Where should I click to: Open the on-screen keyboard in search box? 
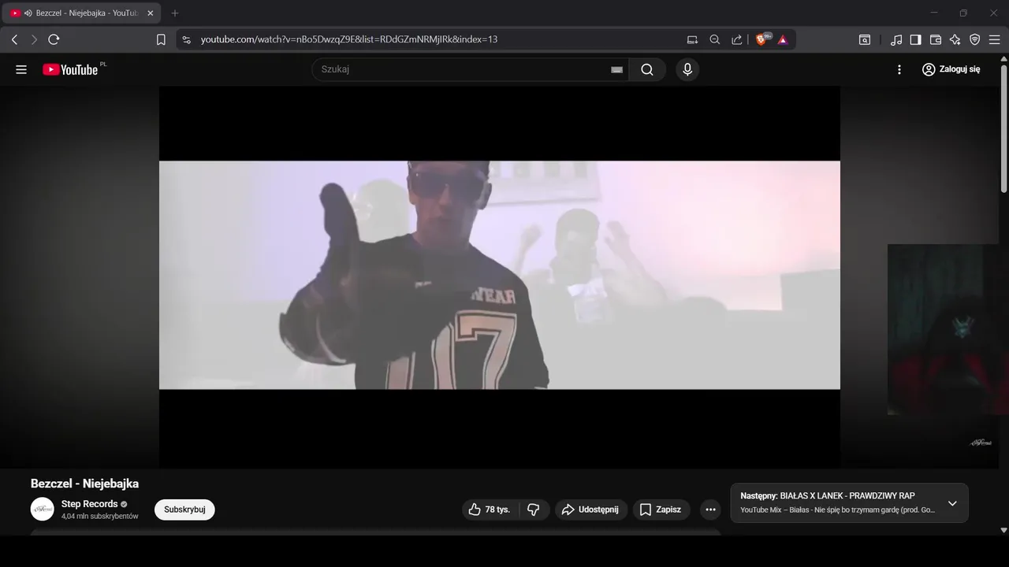click(x=617, y=69)
